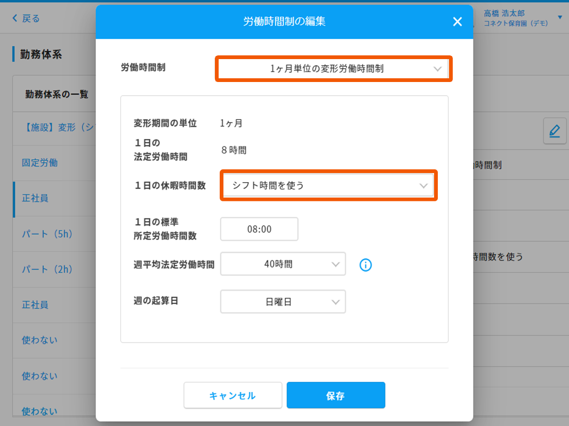The image size is (569, 426).
Task: Select パート（5h） in the list
Action: click(47, 234)
